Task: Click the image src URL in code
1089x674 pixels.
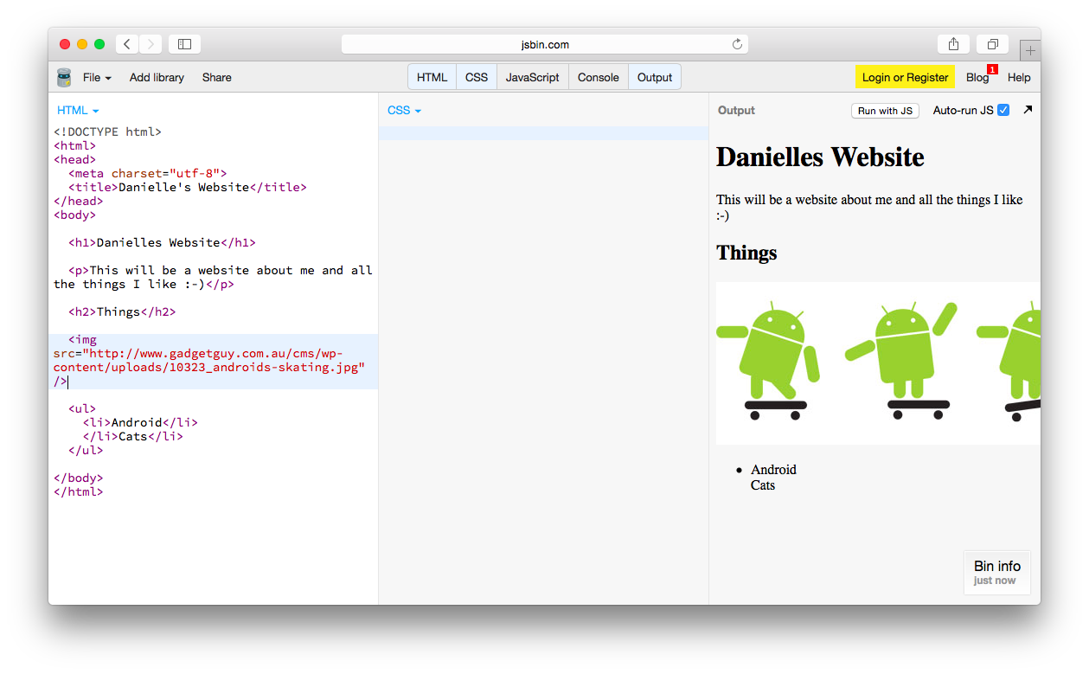Action: [209, 361]
